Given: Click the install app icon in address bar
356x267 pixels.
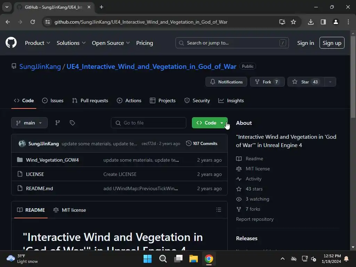Looking at the screenshot, I should pos(282,22).
